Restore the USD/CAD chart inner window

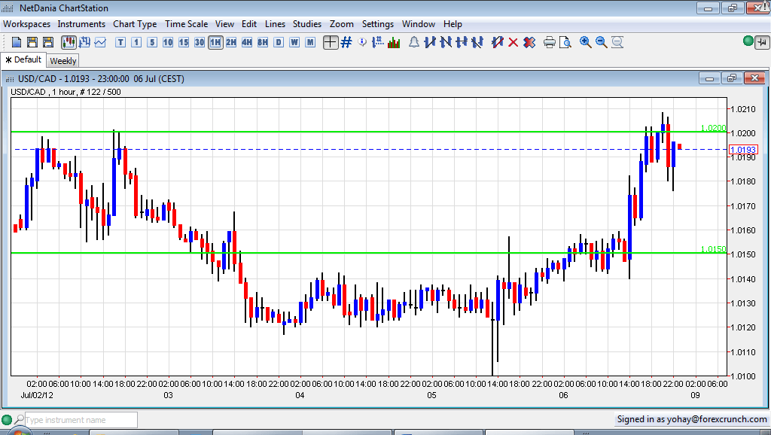[x=732, y=78]
